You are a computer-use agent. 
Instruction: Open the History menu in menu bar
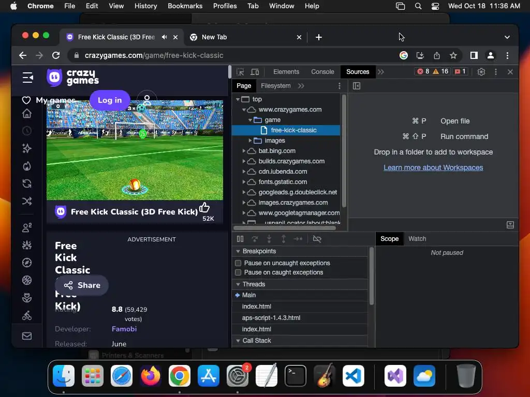(x=145, y=6)
